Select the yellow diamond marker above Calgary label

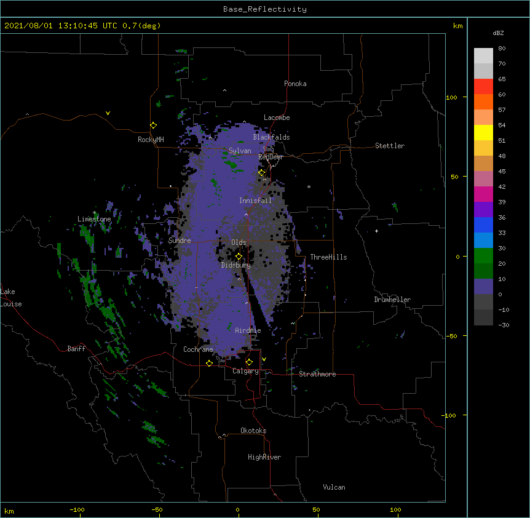click(249, 362)
